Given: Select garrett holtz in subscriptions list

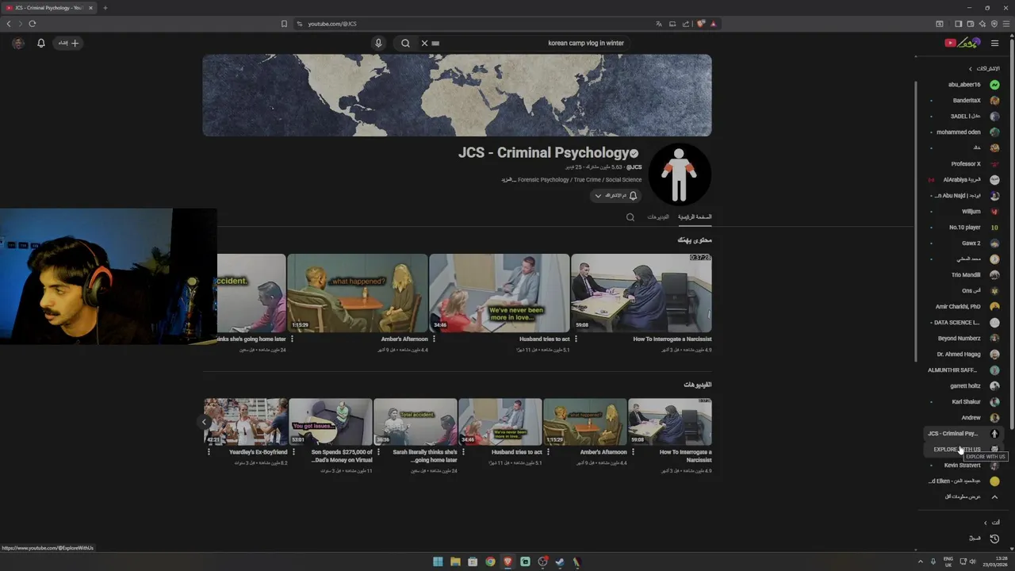Looking at the screenshot, I should pos(963,386).
